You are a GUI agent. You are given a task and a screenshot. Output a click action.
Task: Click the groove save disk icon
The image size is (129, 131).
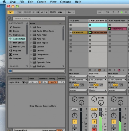pyautogui.click(x=24, y=82)
